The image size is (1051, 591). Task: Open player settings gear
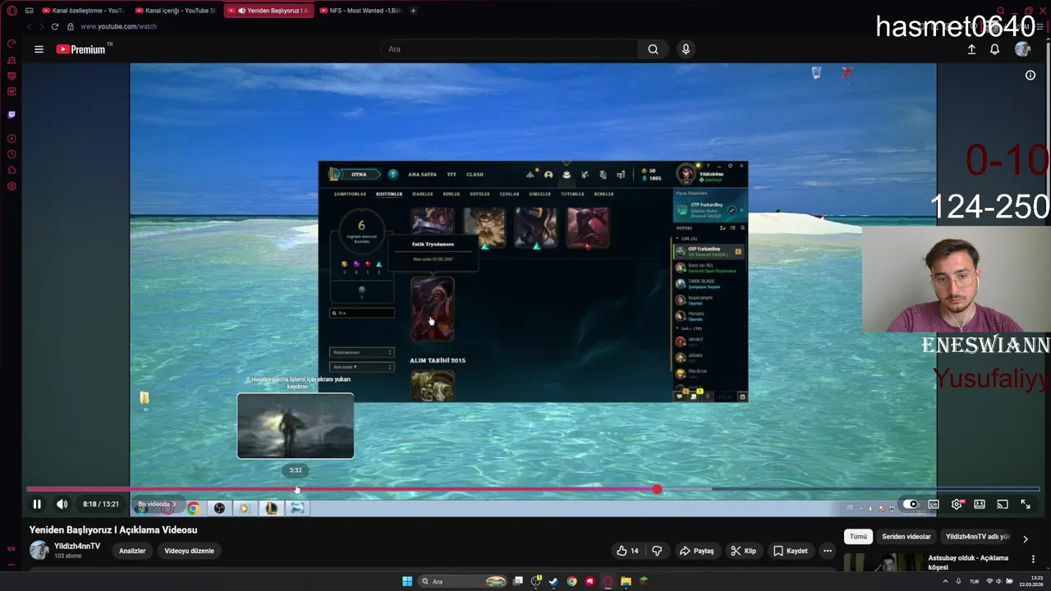[957, 504]
